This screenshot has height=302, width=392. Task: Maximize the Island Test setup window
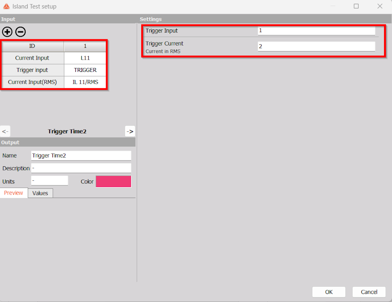tap(356, 6)
